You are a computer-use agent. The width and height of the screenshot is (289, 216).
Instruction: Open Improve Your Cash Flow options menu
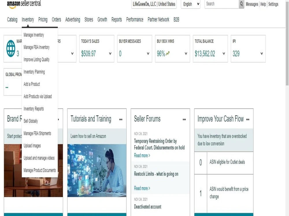point(248,120)
